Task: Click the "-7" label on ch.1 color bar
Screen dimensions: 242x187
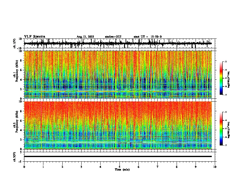Action: (x=226, y=95)
